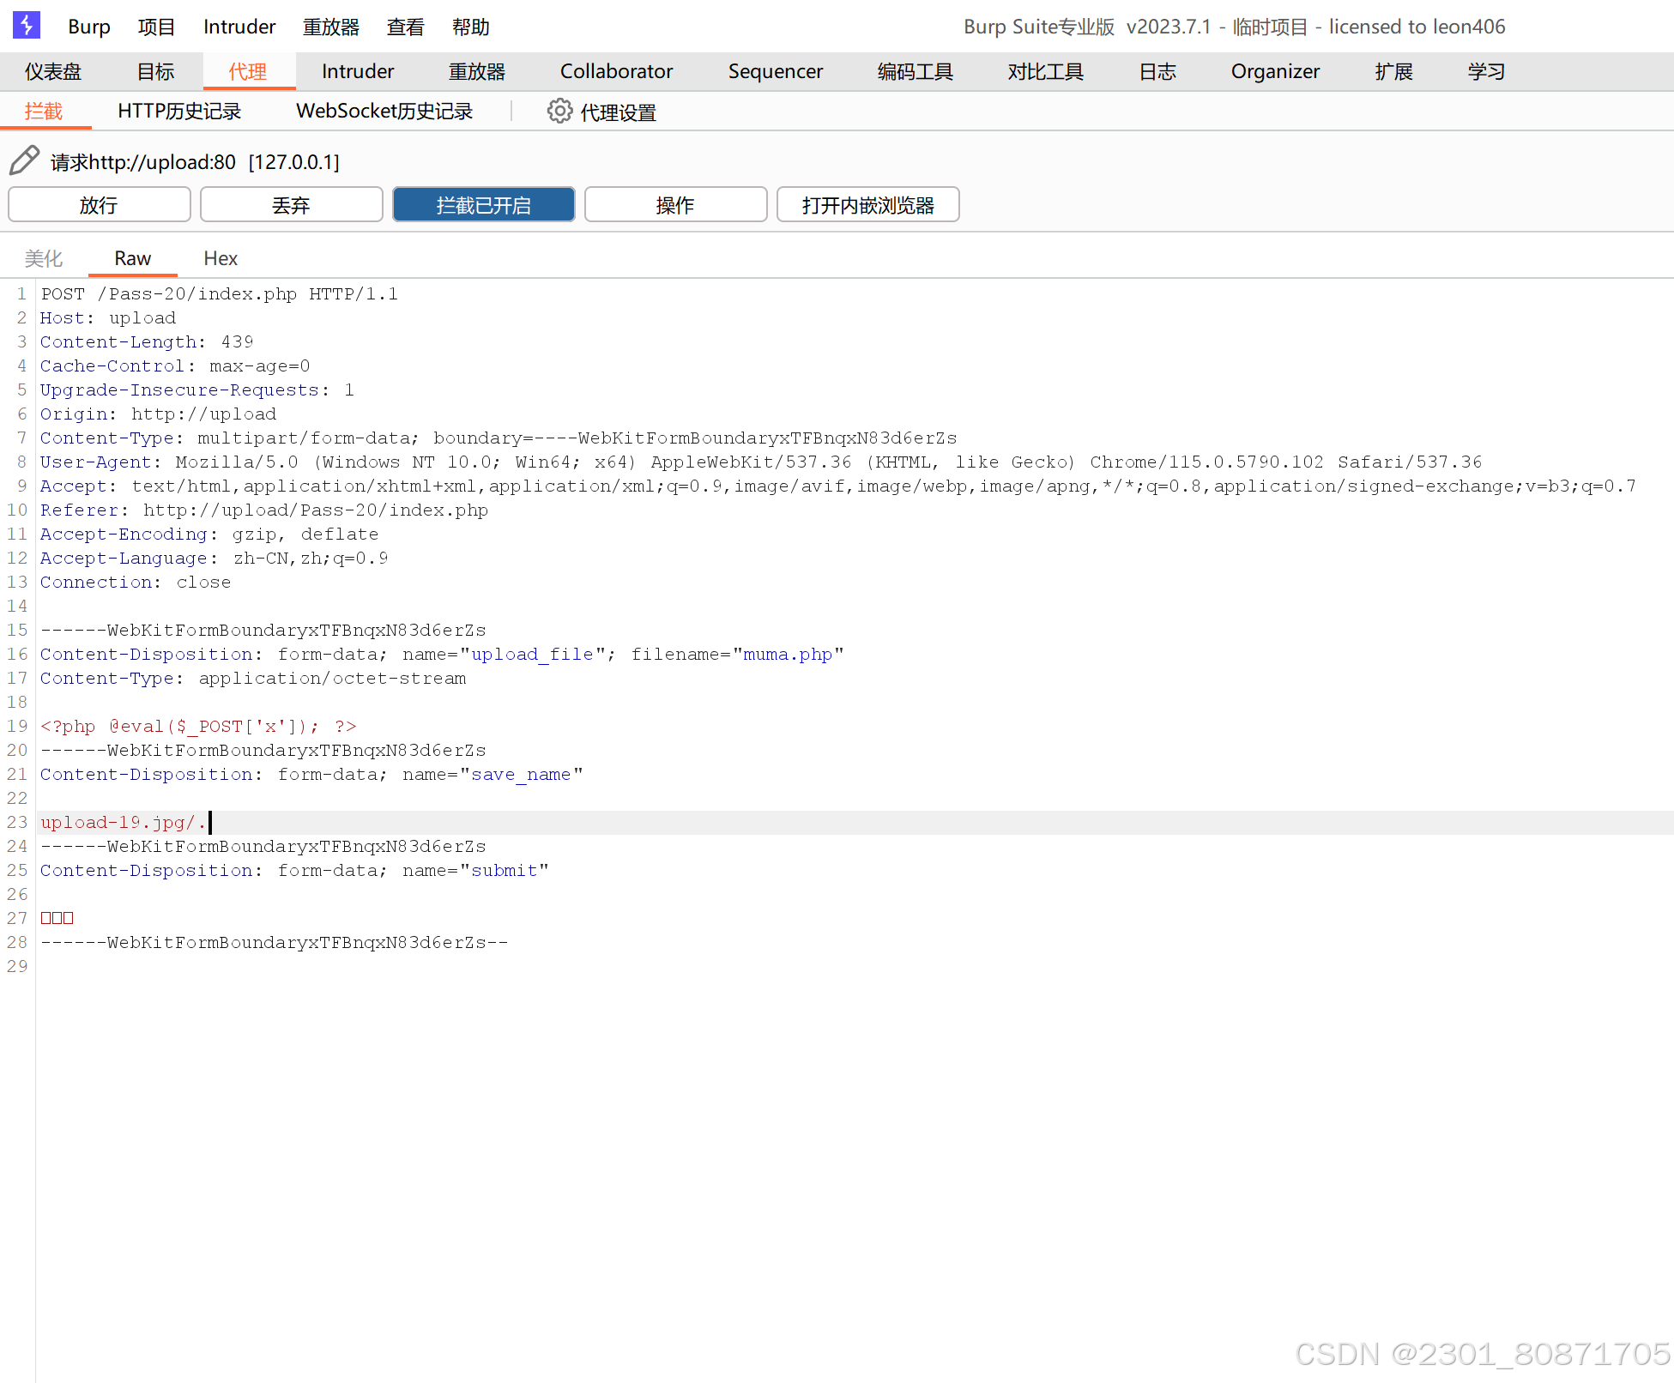The image size is (1674, 1383).
Task: Switch to the 美化 pretty view tab
Action: coord(43,258)
